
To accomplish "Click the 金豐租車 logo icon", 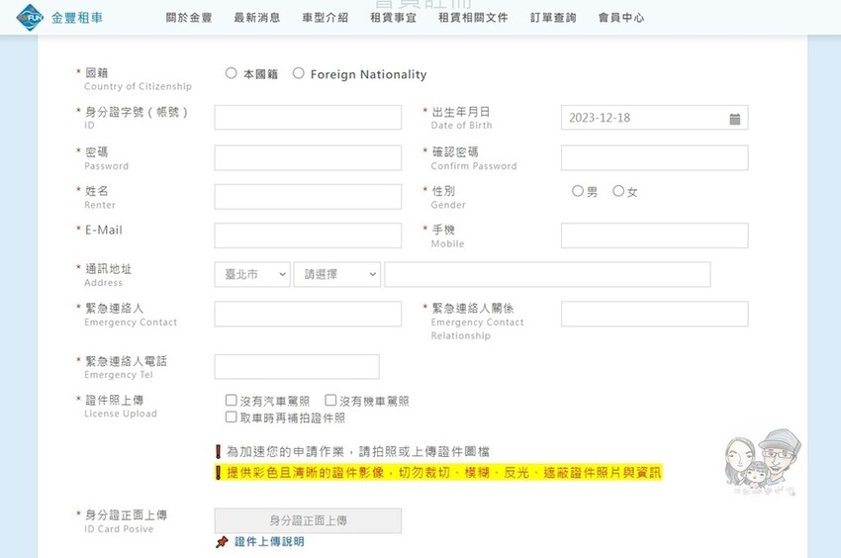I will [x=30, y=17].
